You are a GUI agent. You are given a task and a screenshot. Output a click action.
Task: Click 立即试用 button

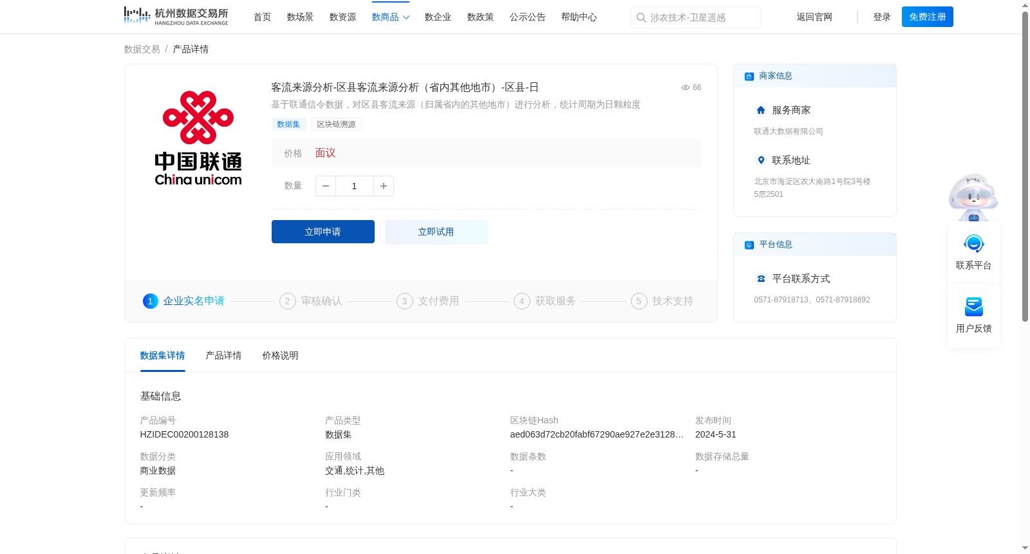(436, 232)
